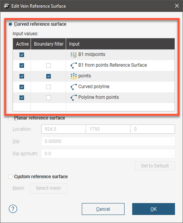Viewport: 183px width, 223px height.
Task: Click the Curved polyline icon
Action: (x=74, y=87)
